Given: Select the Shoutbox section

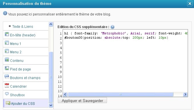Looking at the screenshot, I should tap(26, 95).
